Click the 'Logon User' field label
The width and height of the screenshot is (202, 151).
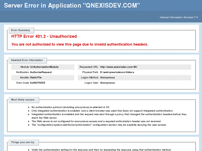point(91,83)
